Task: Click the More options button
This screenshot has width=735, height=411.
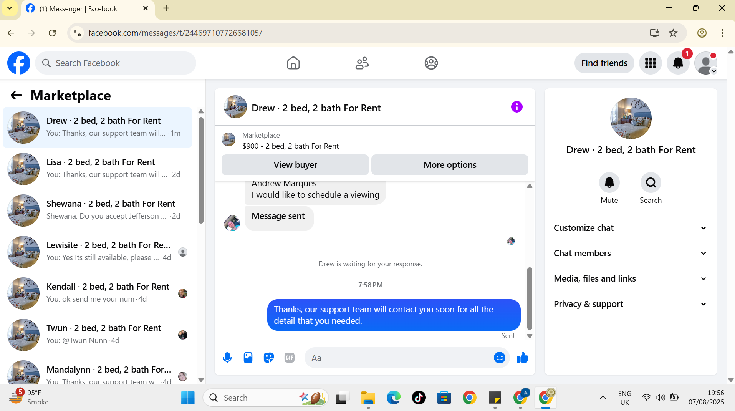Action: pyautogui.click(x=450, y=165)
